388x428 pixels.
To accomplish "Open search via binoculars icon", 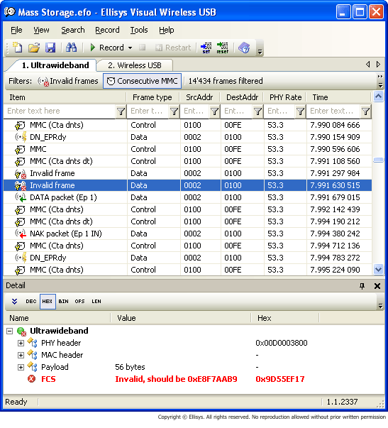I will [72, 48].
